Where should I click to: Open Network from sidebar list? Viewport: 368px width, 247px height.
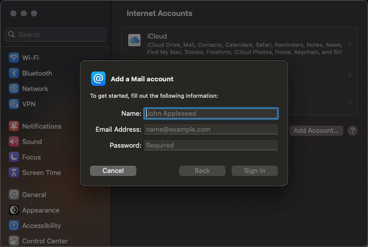35,89
